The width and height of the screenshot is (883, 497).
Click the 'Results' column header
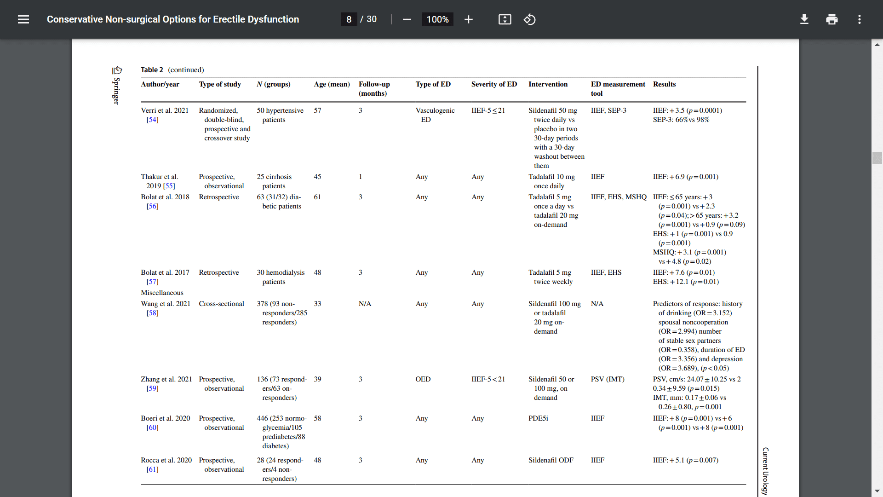(x=664, y=84)
